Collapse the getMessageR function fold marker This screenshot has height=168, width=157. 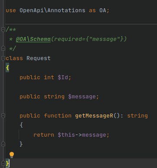tap(3, 116)
